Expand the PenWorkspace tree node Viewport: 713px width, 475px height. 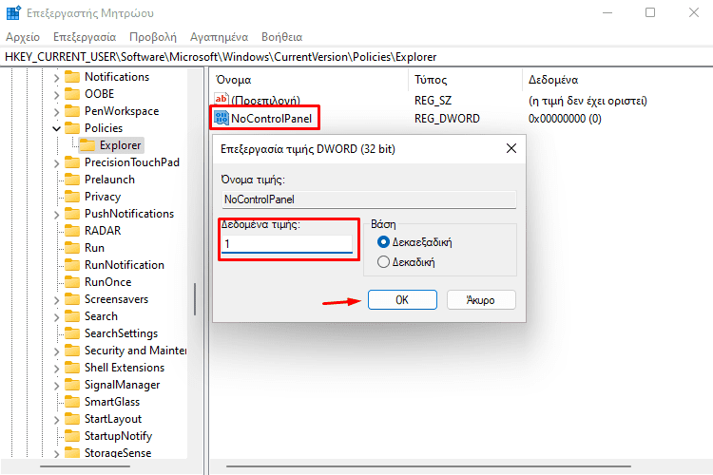(56, 112)
